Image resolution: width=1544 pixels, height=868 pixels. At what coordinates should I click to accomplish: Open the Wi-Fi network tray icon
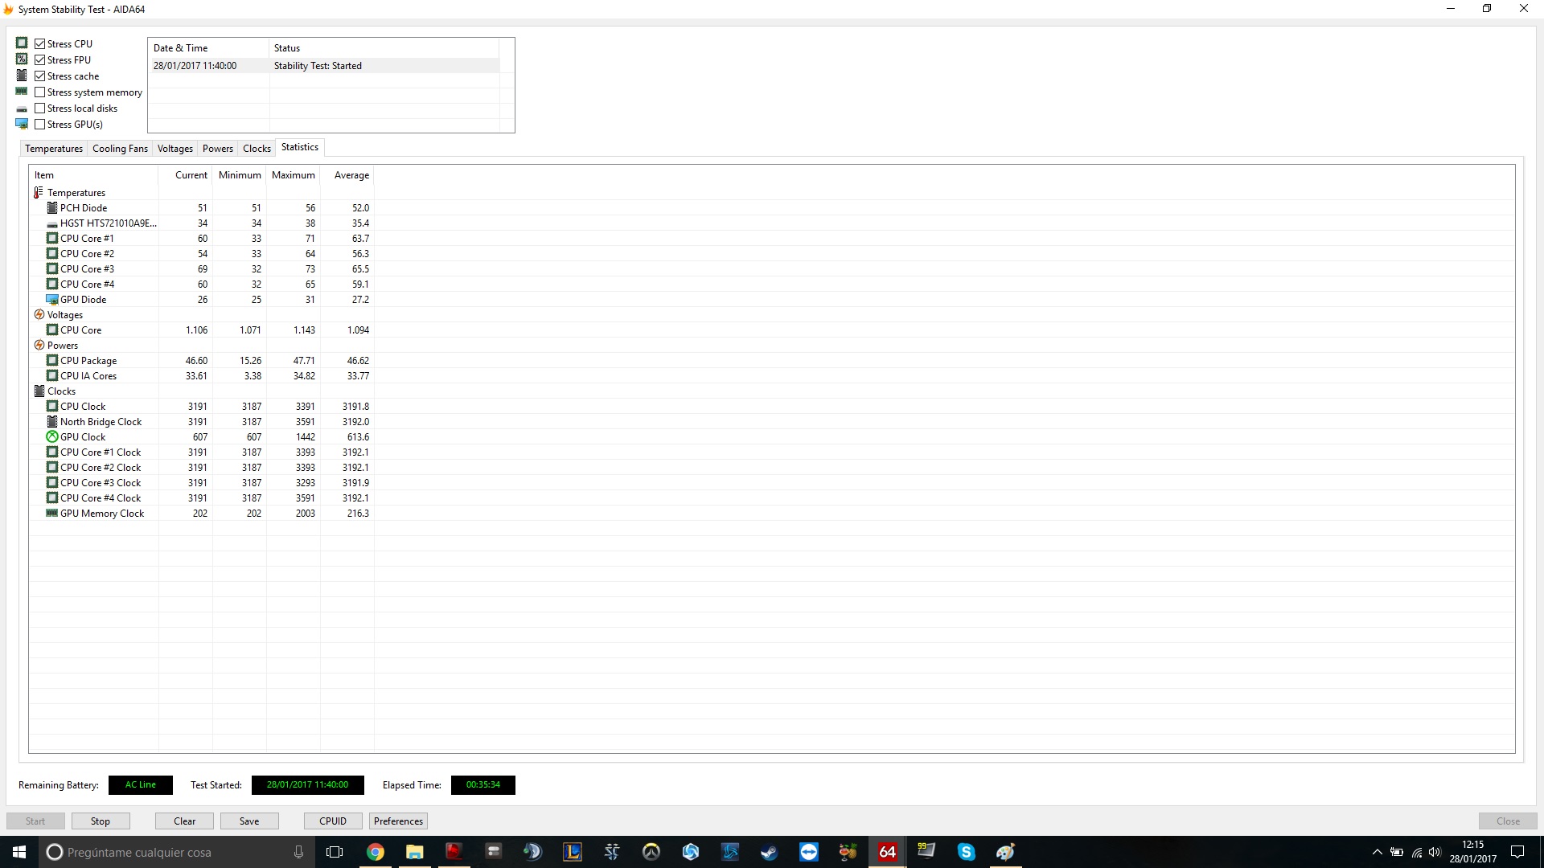click(1417, 852)
